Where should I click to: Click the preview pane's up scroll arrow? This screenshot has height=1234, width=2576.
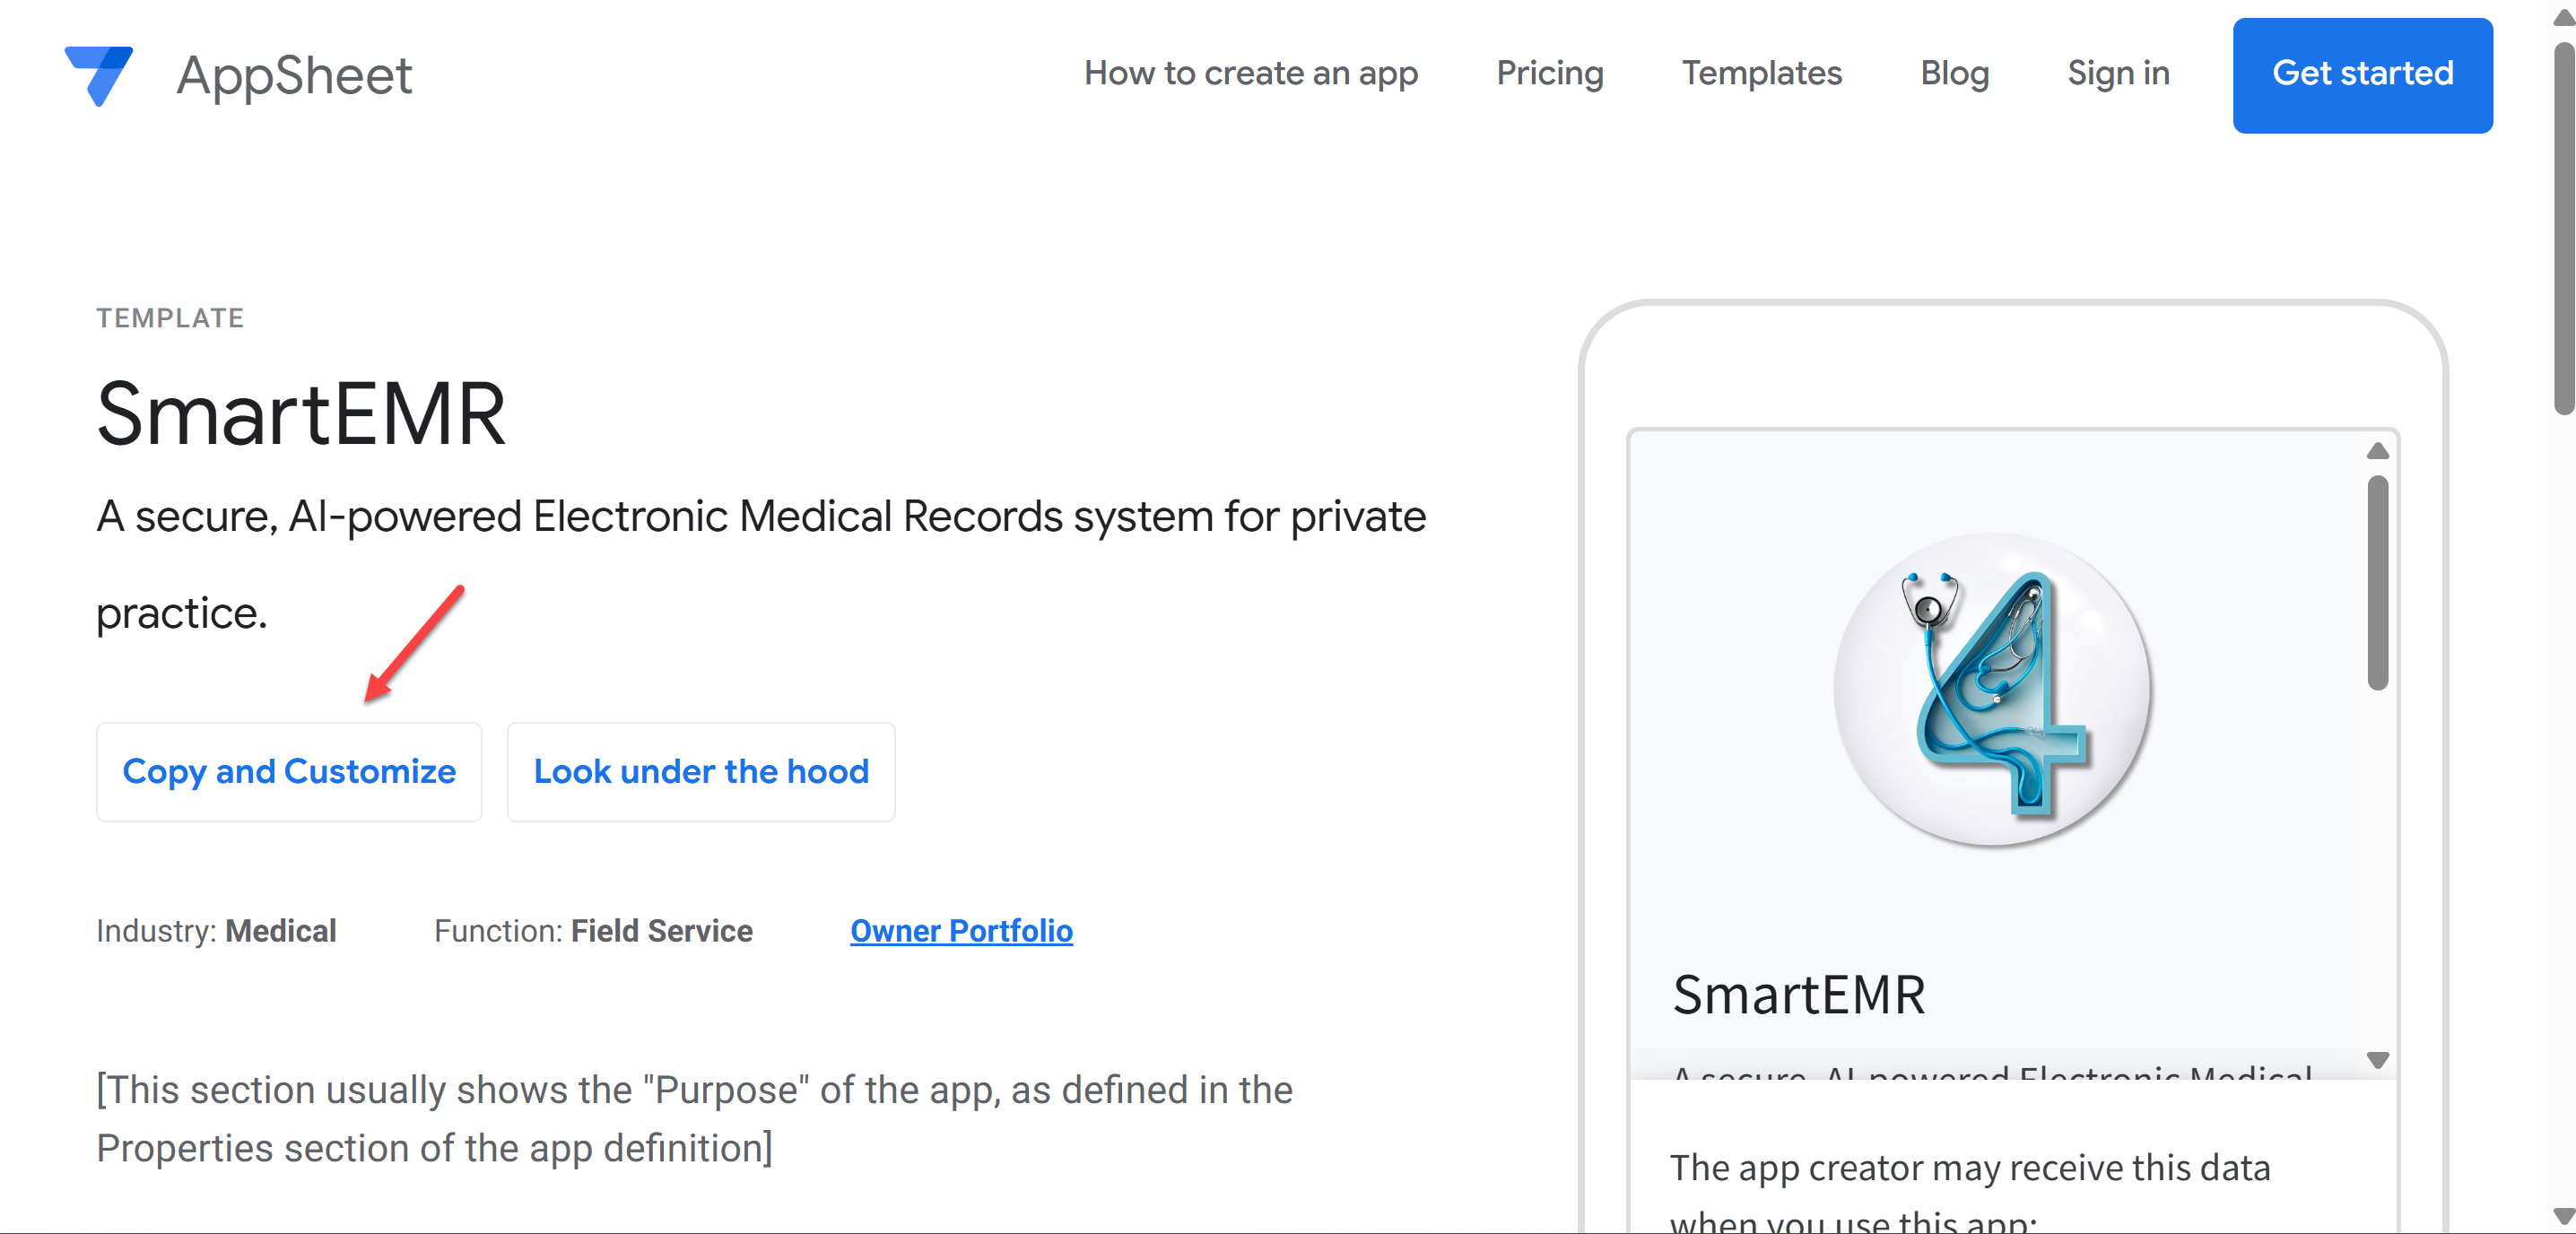click(2377, 452)
